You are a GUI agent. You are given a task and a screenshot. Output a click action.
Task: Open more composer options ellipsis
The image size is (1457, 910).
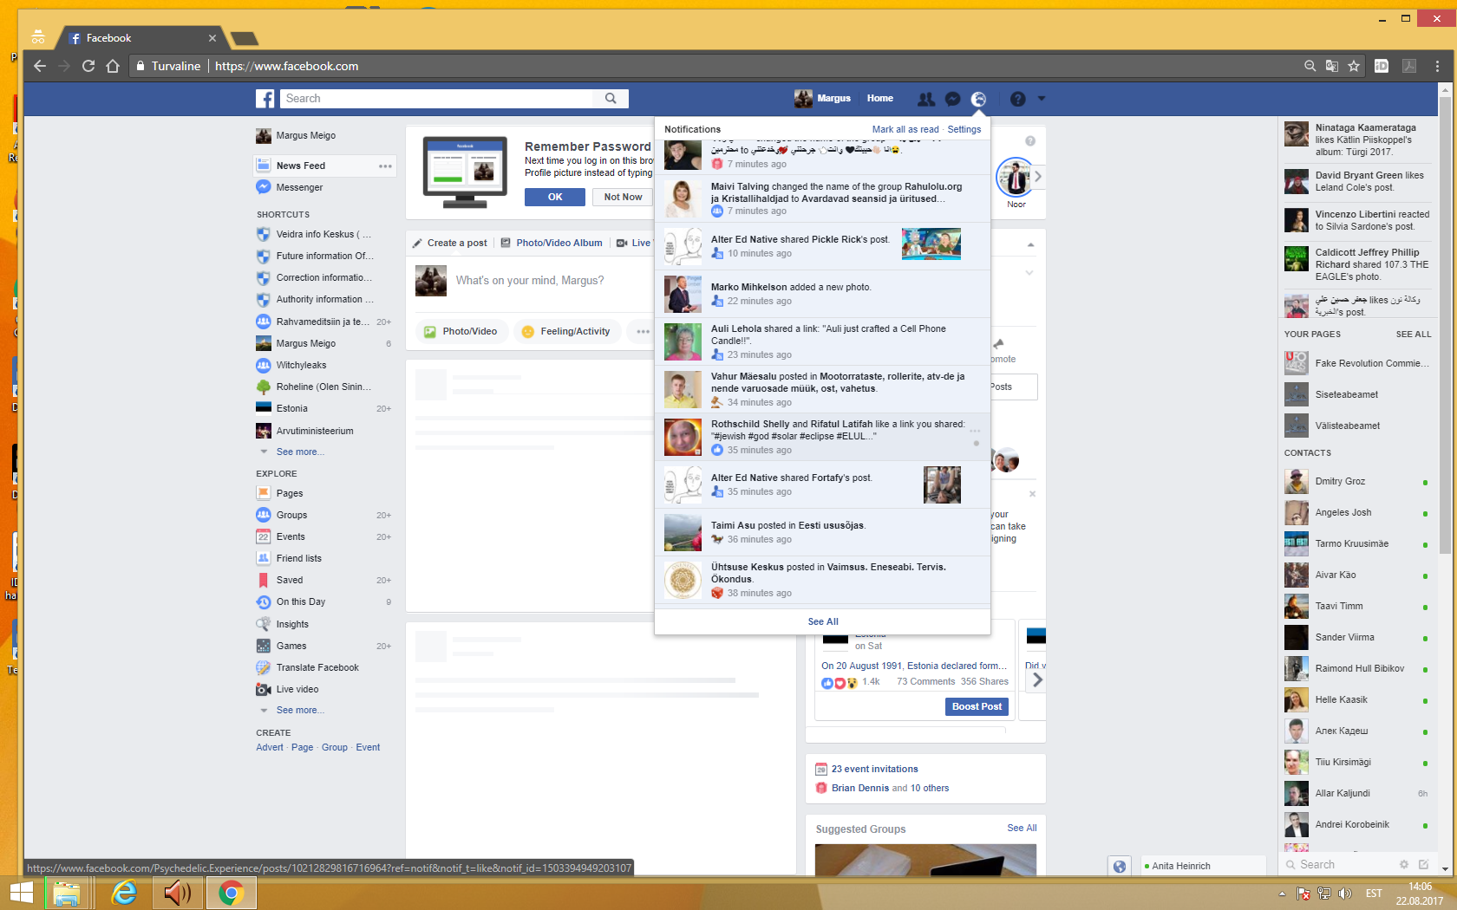[x=643, y=331]
